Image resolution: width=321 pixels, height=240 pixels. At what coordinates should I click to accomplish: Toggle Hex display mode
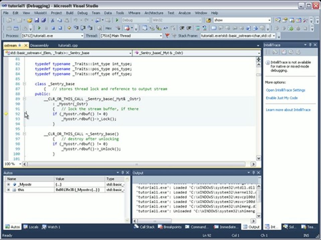click(x=108, y=28)
